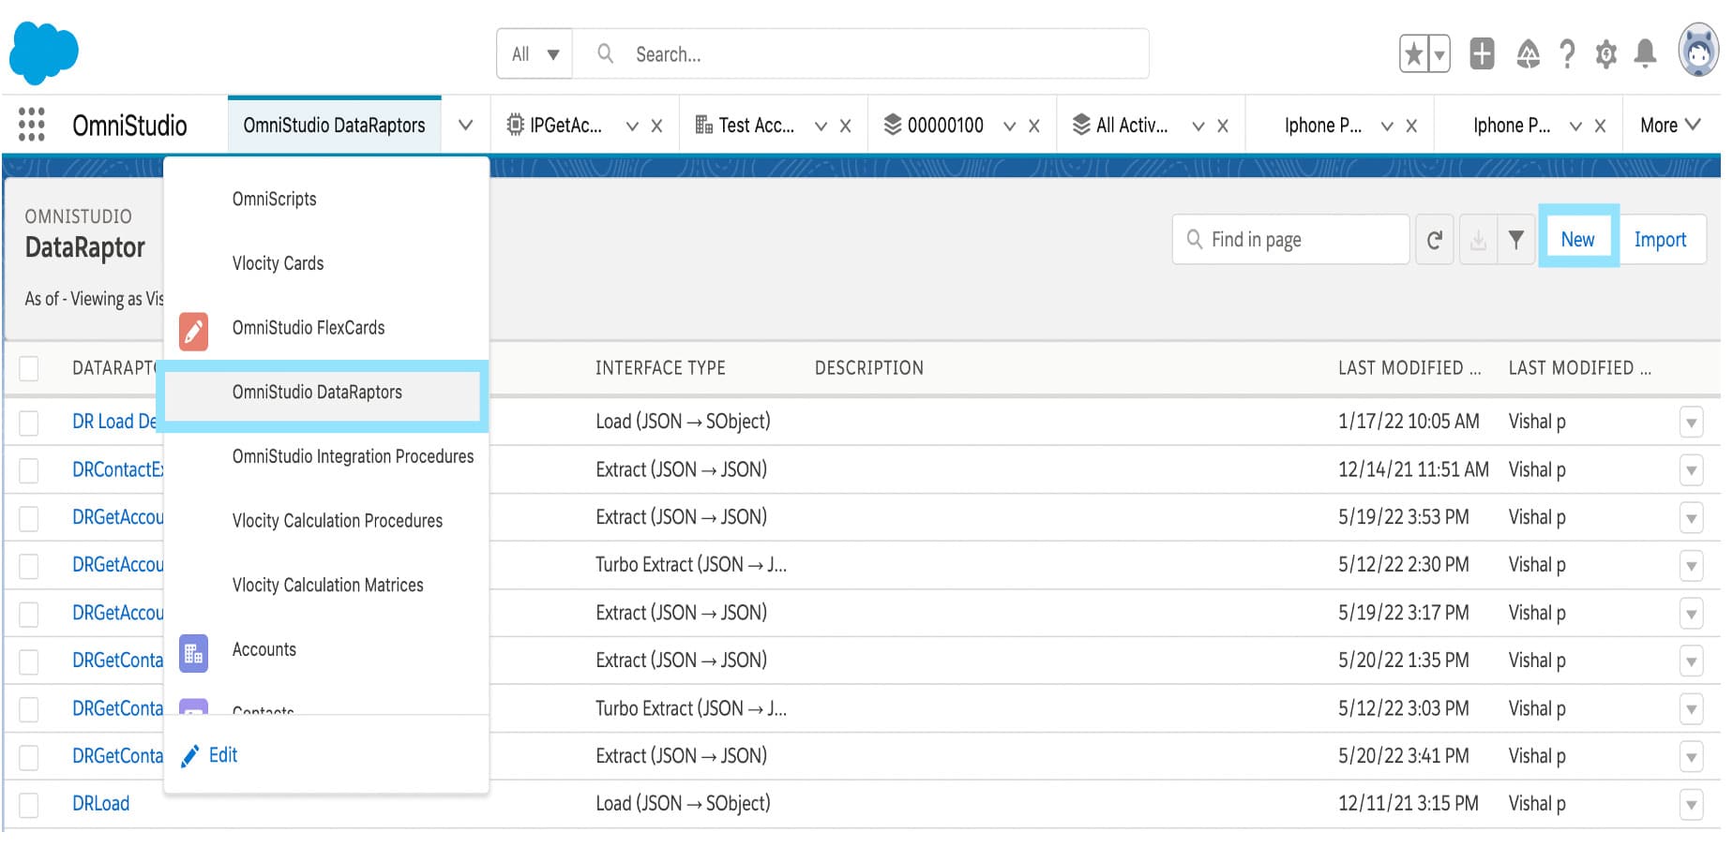Click the OmniStudio FlexCards pencil icon
Screen dimensions: 1733x847
tap(193, 331)
